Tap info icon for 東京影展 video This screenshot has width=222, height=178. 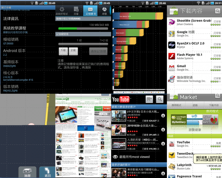tap(163, 174)
